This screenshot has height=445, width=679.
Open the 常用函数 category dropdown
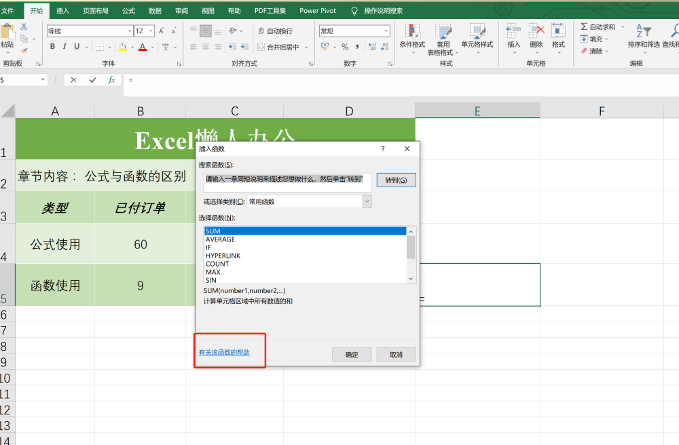(367, 201)
